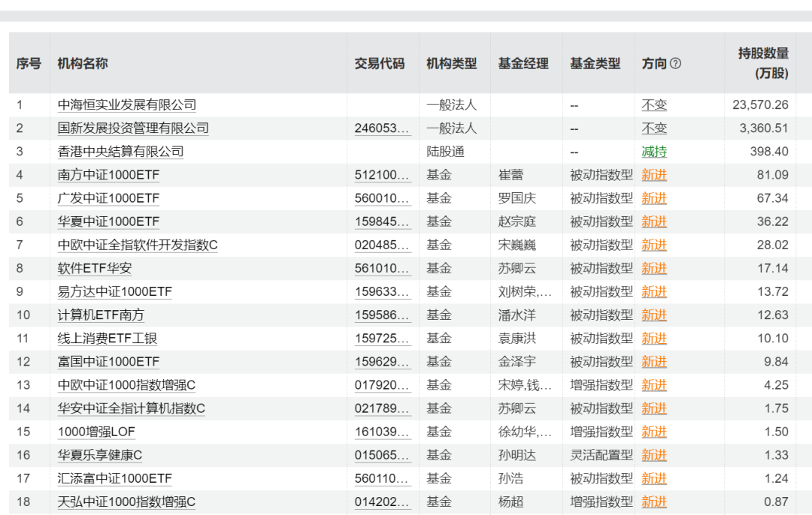Click the 持股数量(万股) column header
This screenshot has height=515, width=812.
(763, 63)
